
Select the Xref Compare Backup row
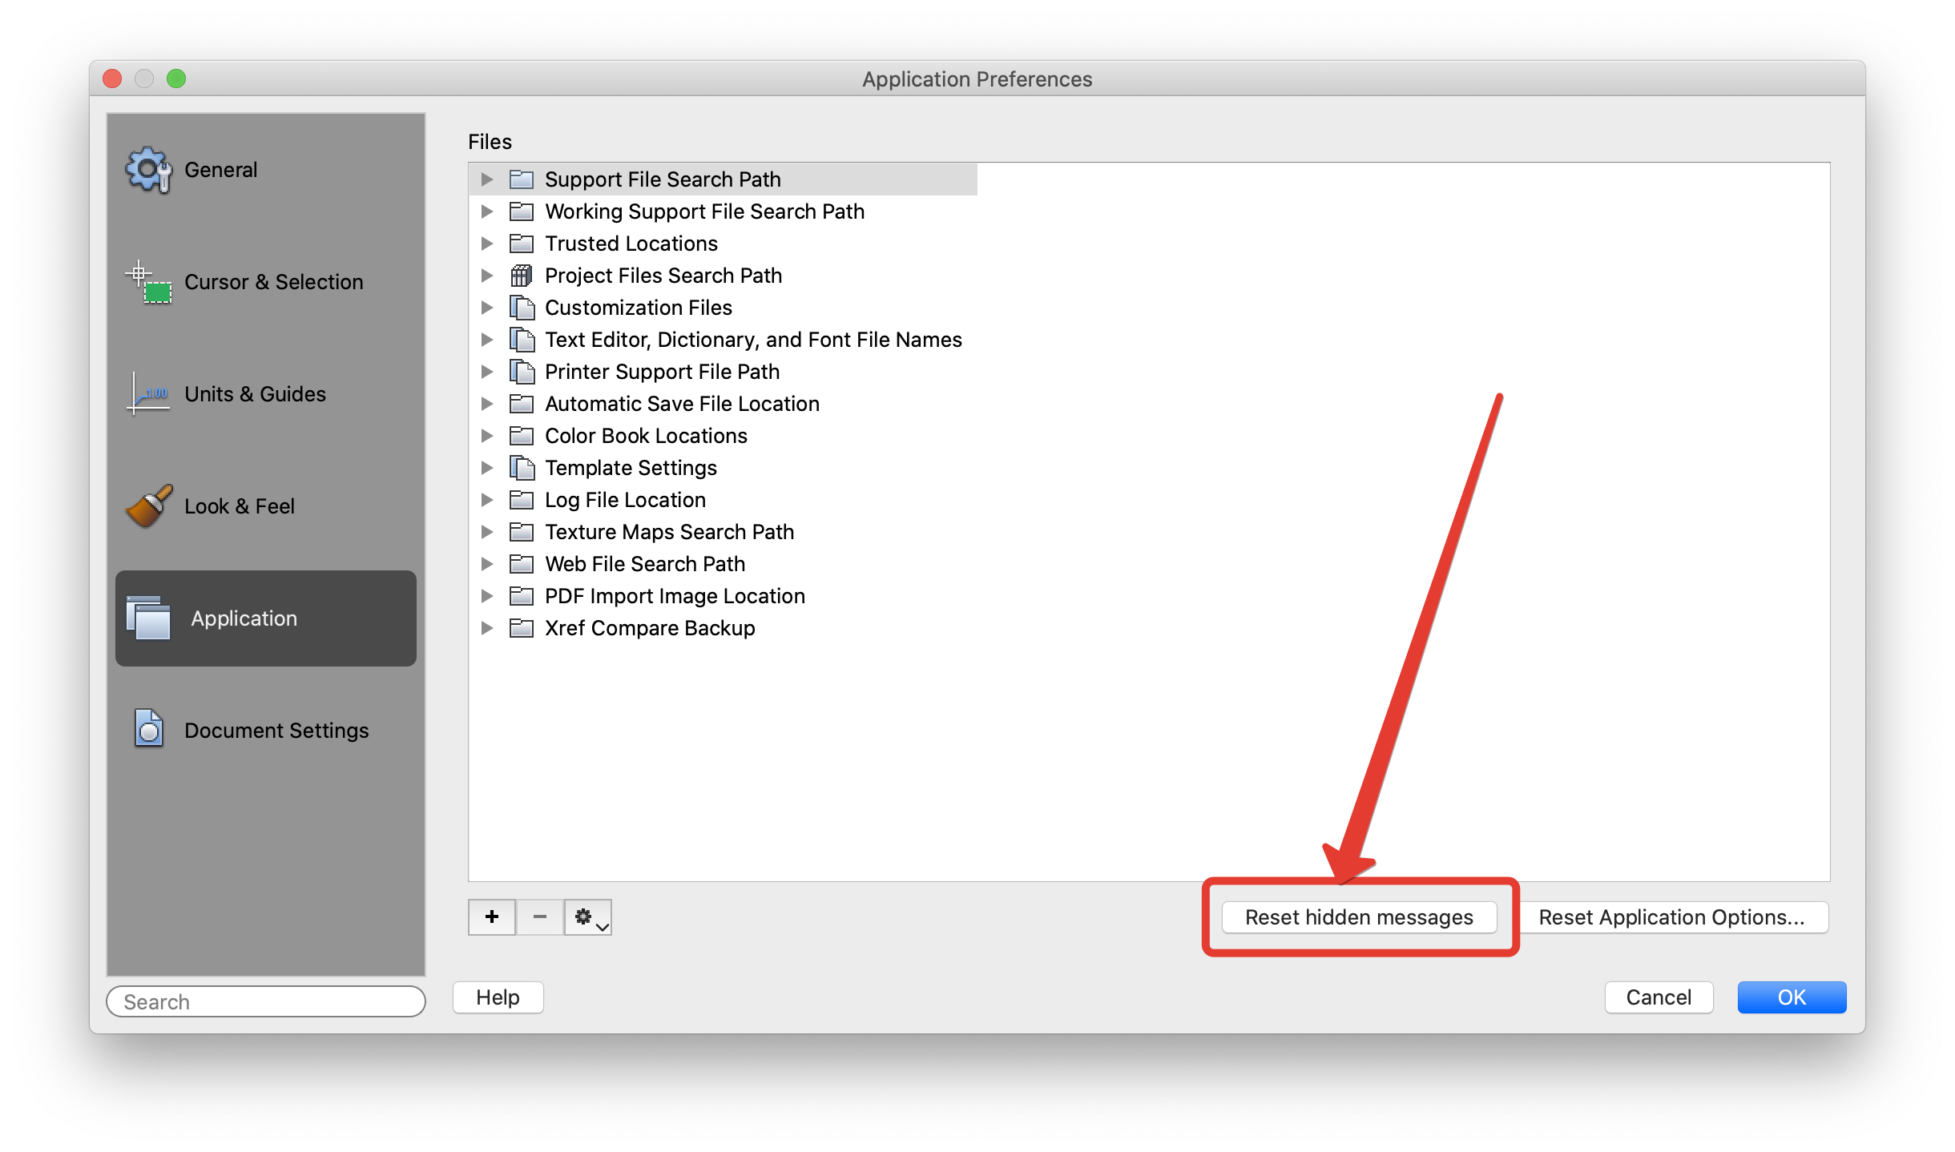coord(649,628)
